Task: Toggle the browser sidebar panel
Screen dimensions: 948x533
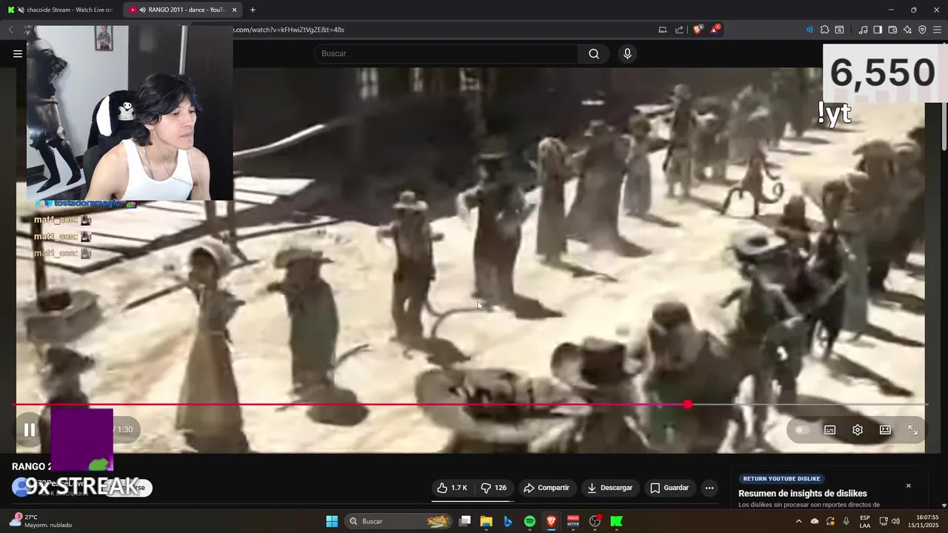Action: tap(878, 30)
